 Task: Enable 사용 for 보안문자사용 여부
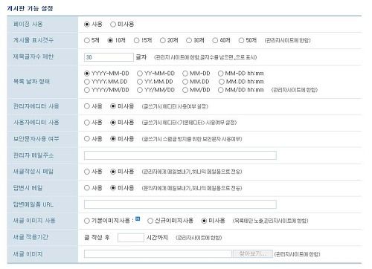pyautogui.click(x=87, y=139)
